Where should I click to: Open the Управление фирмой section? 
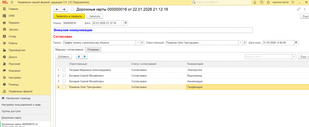tap(25, 91)
